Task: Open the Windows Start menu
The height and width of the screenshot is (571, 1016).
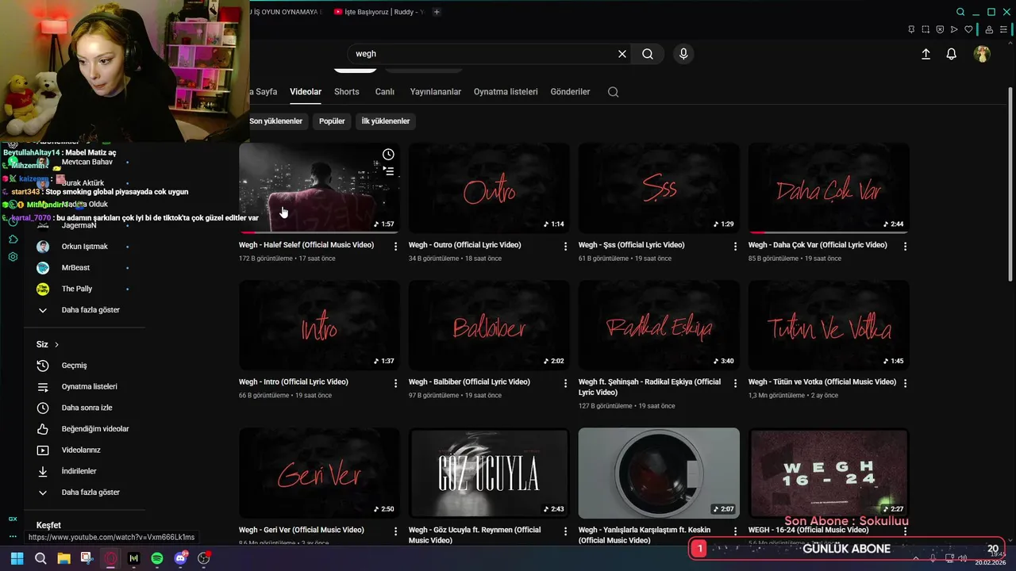Action: (17, 558)
